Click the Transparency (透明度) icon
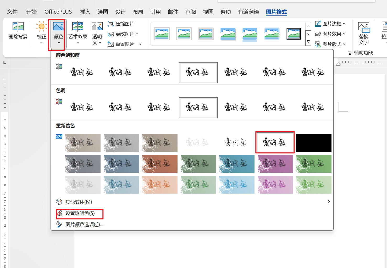 (x=97, y=26)
